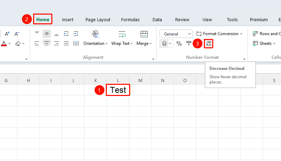Open Tools tab
The height and width of the screenshot is (161, 281).
coord(232,19)
